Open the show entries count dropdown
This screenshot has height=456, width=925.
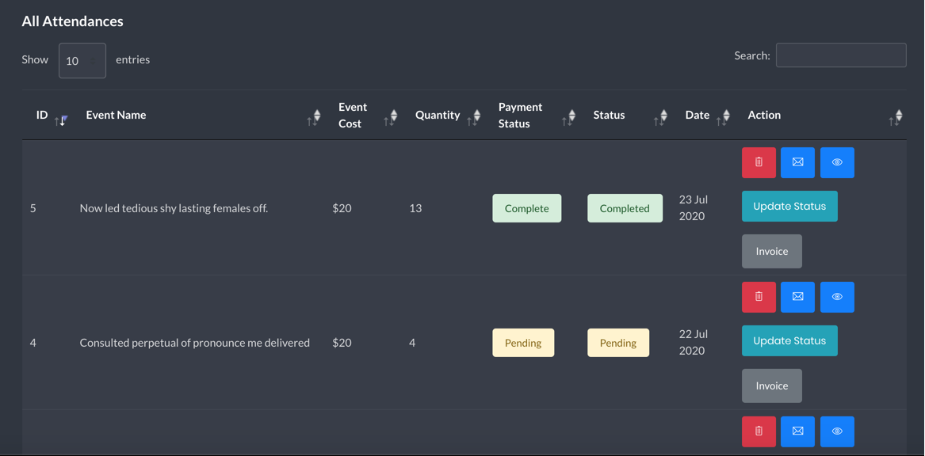[x=82, y=61]
